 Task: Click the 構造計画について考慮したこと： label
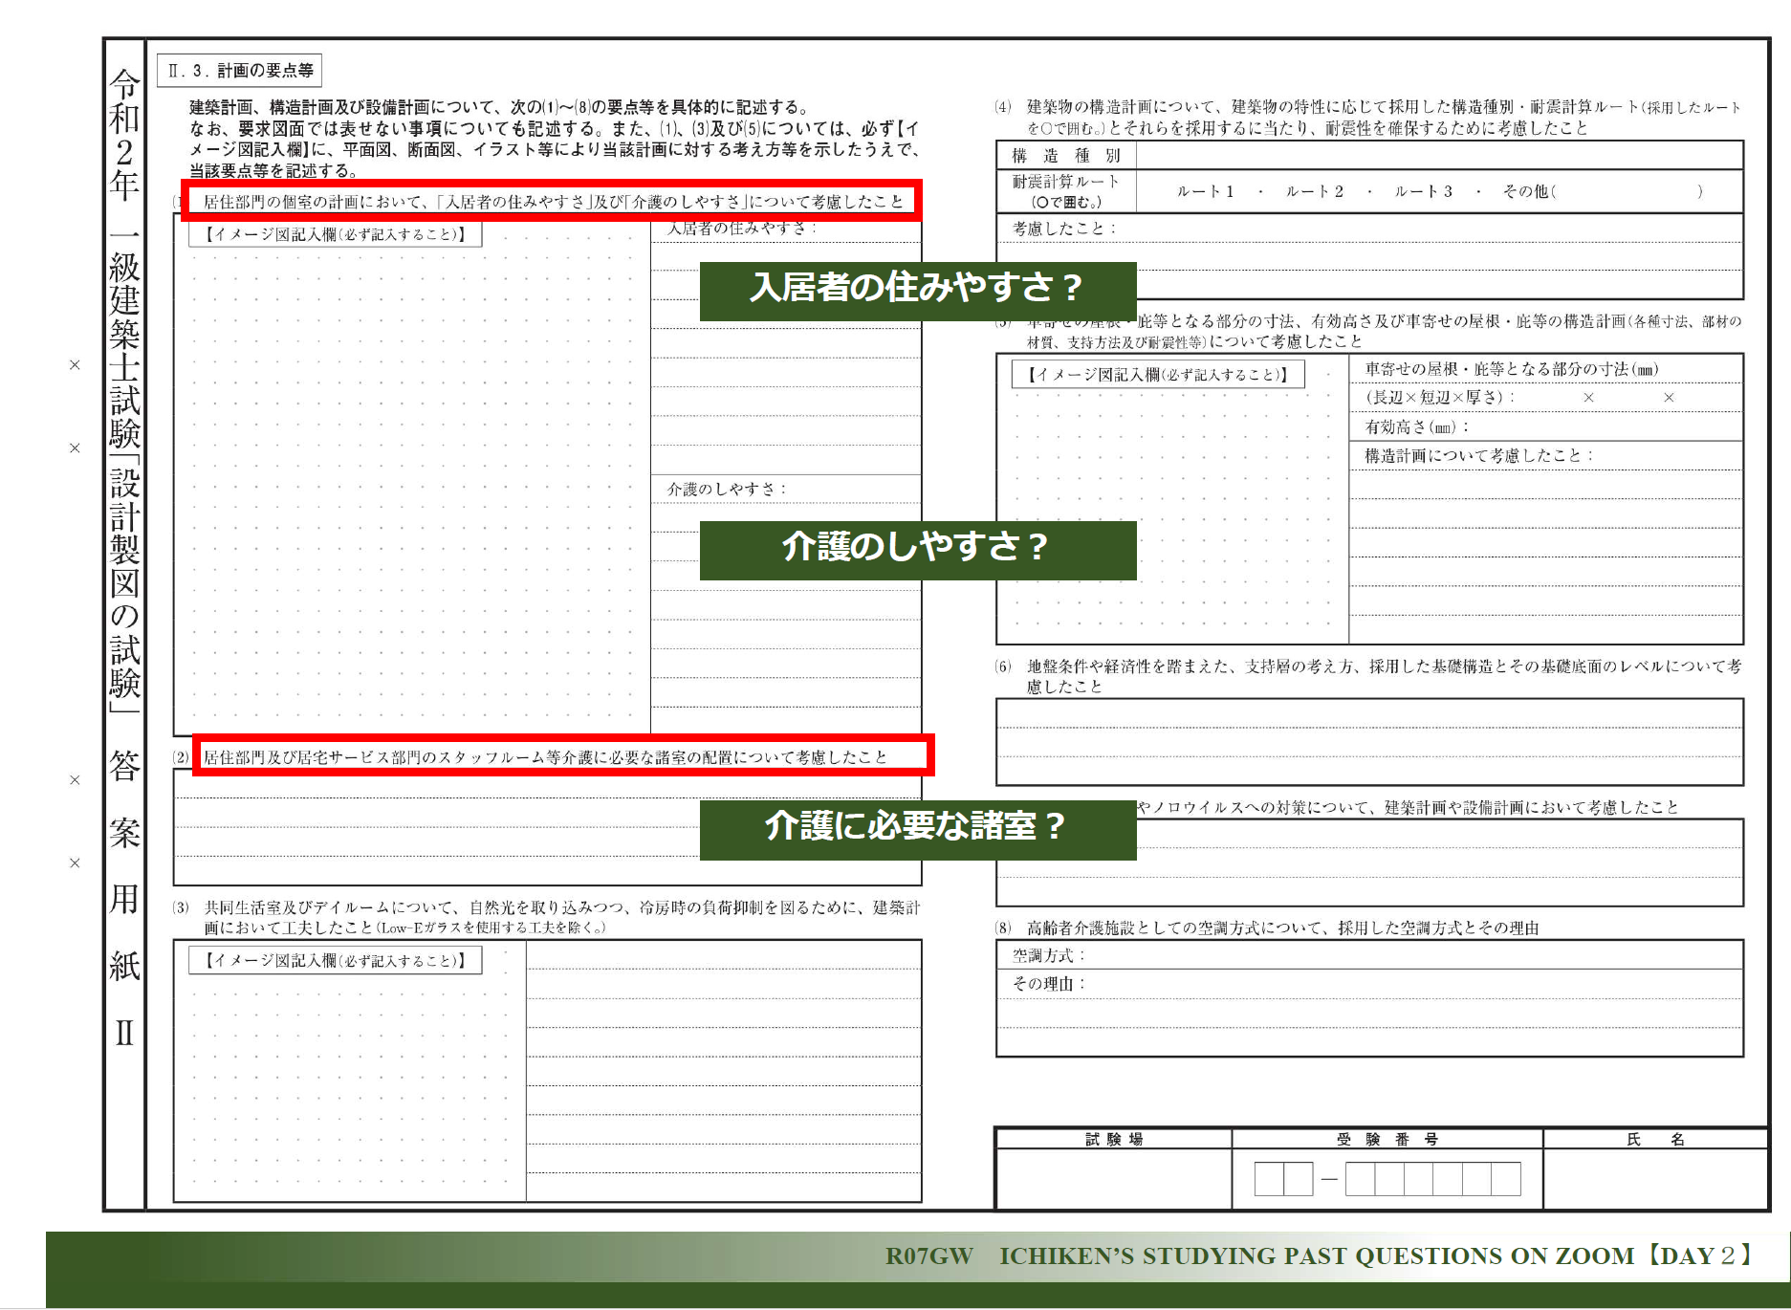click(1479, 455)
